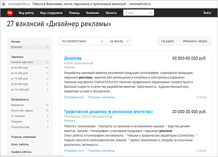This screenshot has height=157, width=218.
Task: Click verified checkmark next to RUNAIL professional
Action: coord(92,63)
